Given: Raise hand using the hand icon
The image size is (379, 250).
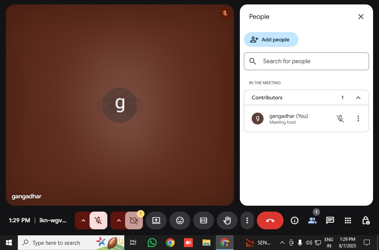Looking at the screenshot, I should [x=227, y=220].
